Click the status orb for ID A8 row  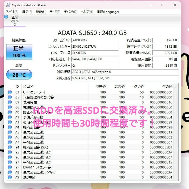[x=10, y=172]
